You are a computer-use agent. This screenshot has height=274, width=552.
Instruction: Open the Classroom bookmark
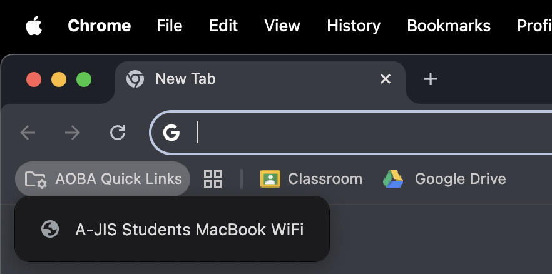click(312, 179)
